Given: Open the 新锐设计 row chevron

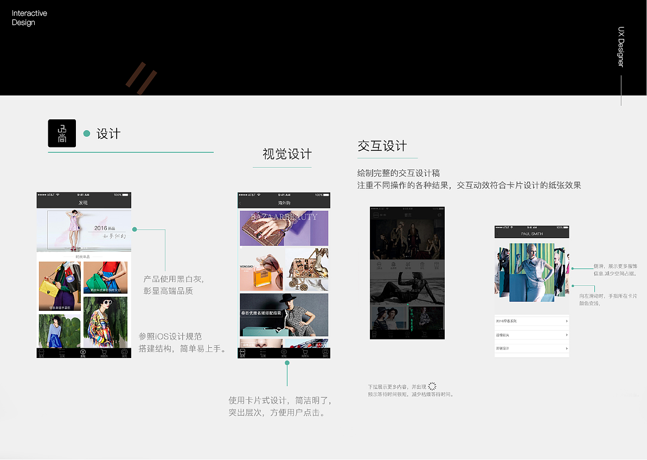Looking at the screenshot, I should [x=567, y=349].
